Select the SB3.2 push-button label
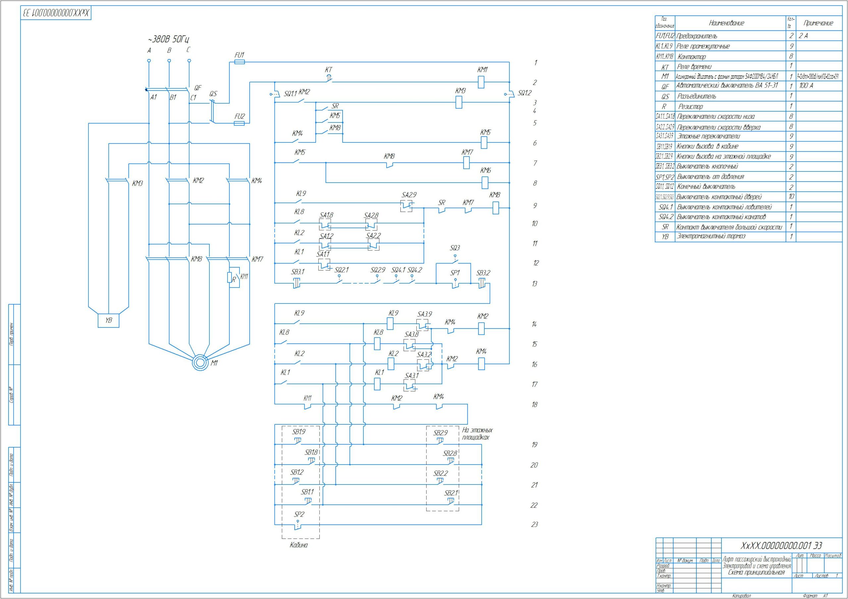Viewport: 848px width, 599px height. pos(483,273)
